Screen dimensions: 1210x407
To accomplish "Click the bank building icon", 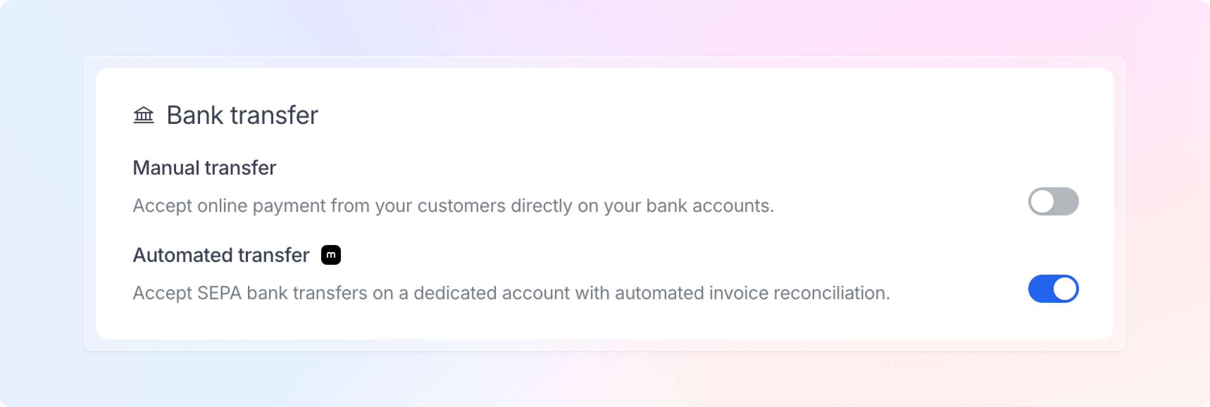I will click(143, 115).
